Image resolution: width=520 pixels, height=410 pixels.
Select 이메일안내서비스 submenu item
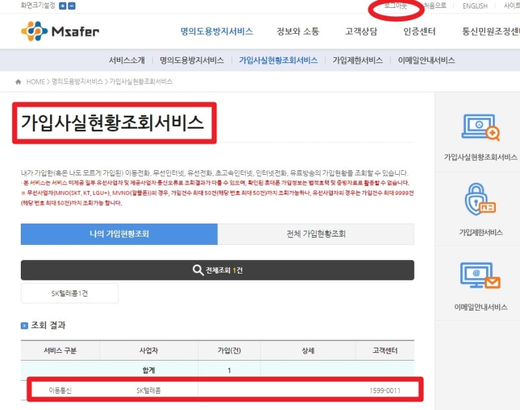[426, 60]
